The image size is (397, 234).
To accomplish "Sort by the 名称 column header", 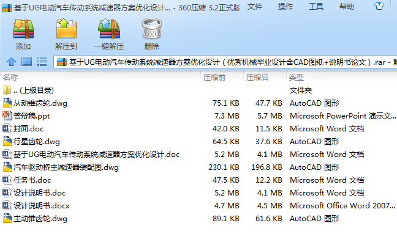I will point(10,77).
